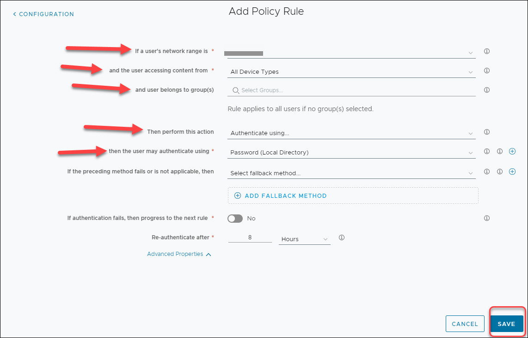Viewport: 528px width, 338px height.
Task: Open the All Device Types dropdown
Action: tap(351, 72)
